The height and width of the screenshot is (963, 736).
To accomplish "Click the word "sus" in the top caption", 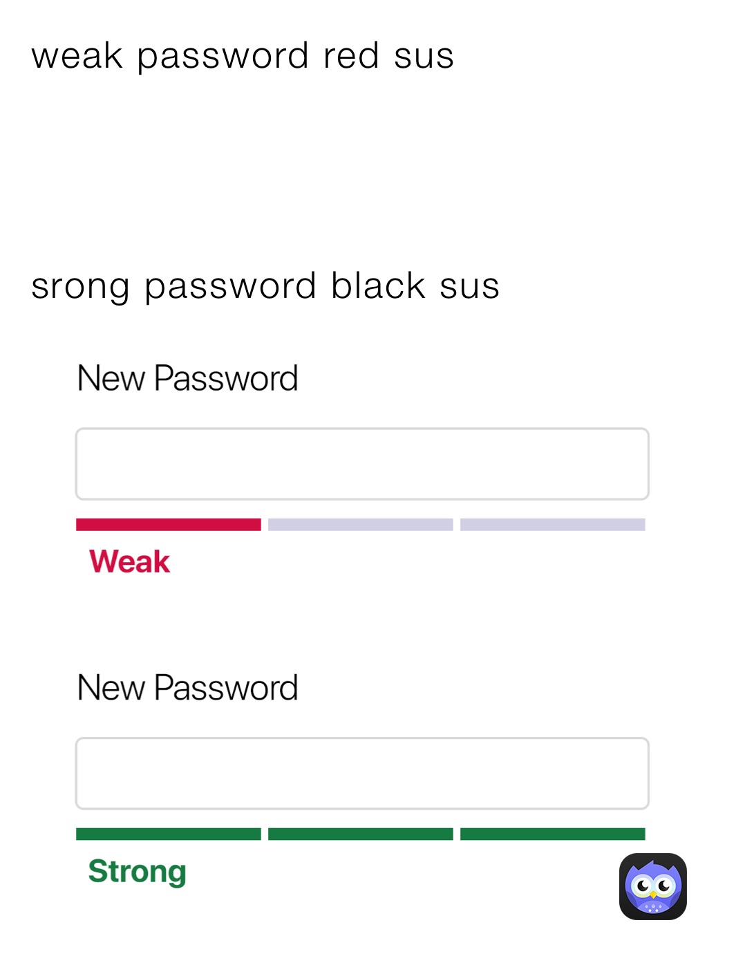I will point(424,55).
